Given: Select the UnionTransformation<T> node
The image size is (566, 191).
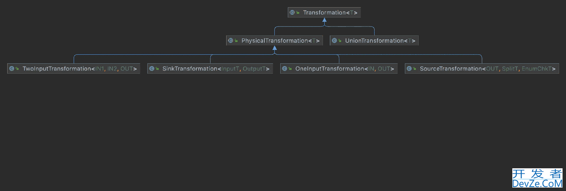Looking at the screenshot, I should pyautogui.click(x=374, y=41).
